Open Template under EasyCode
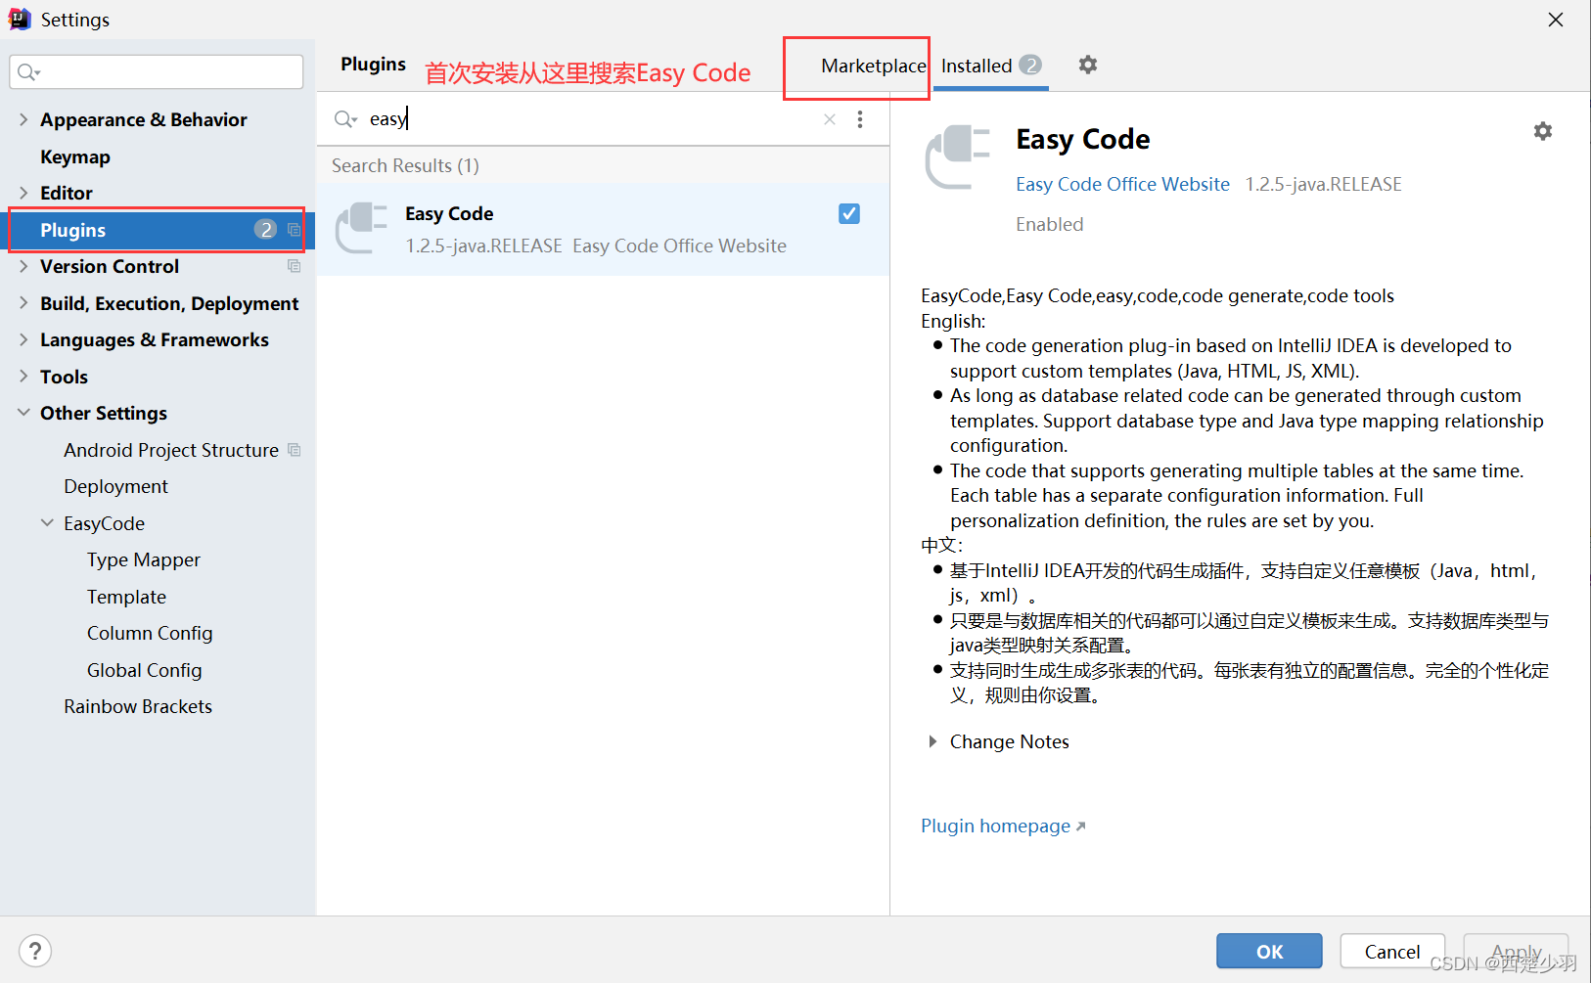The width and height of the screenshot is (1591, 983). [126, 597]
